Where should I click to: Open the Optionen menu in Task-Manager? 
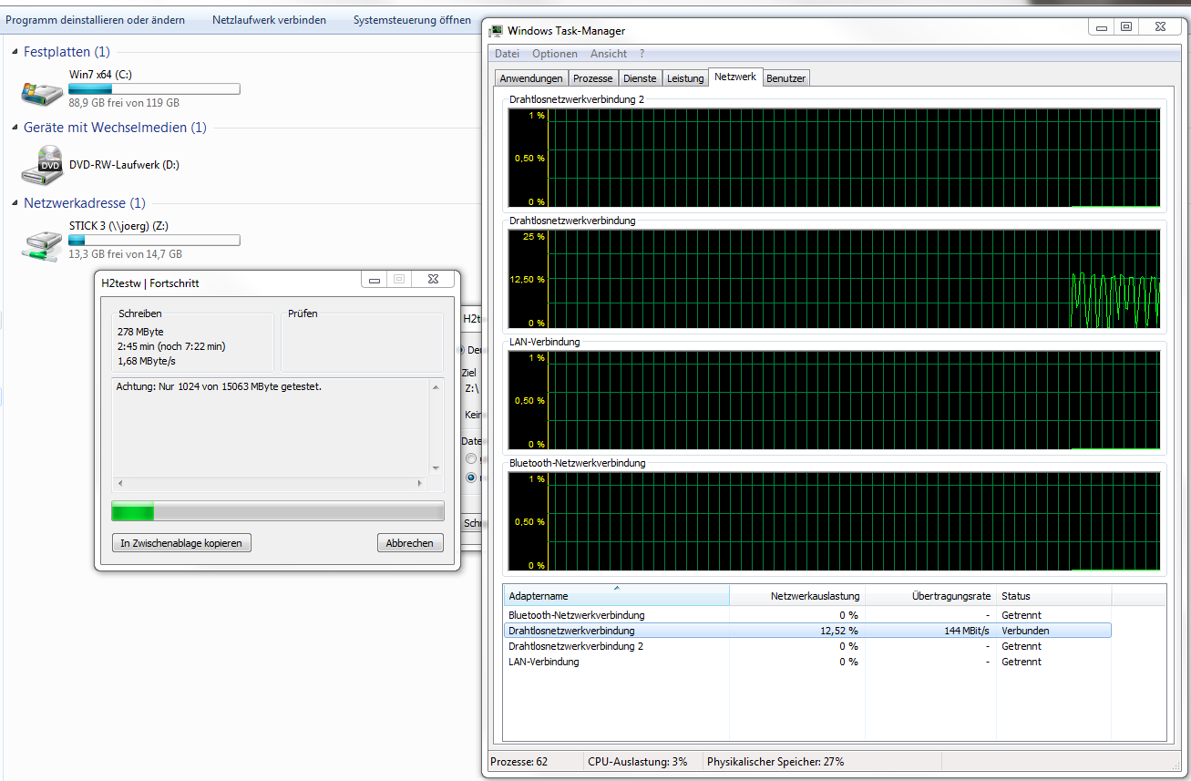pos(555,54)
